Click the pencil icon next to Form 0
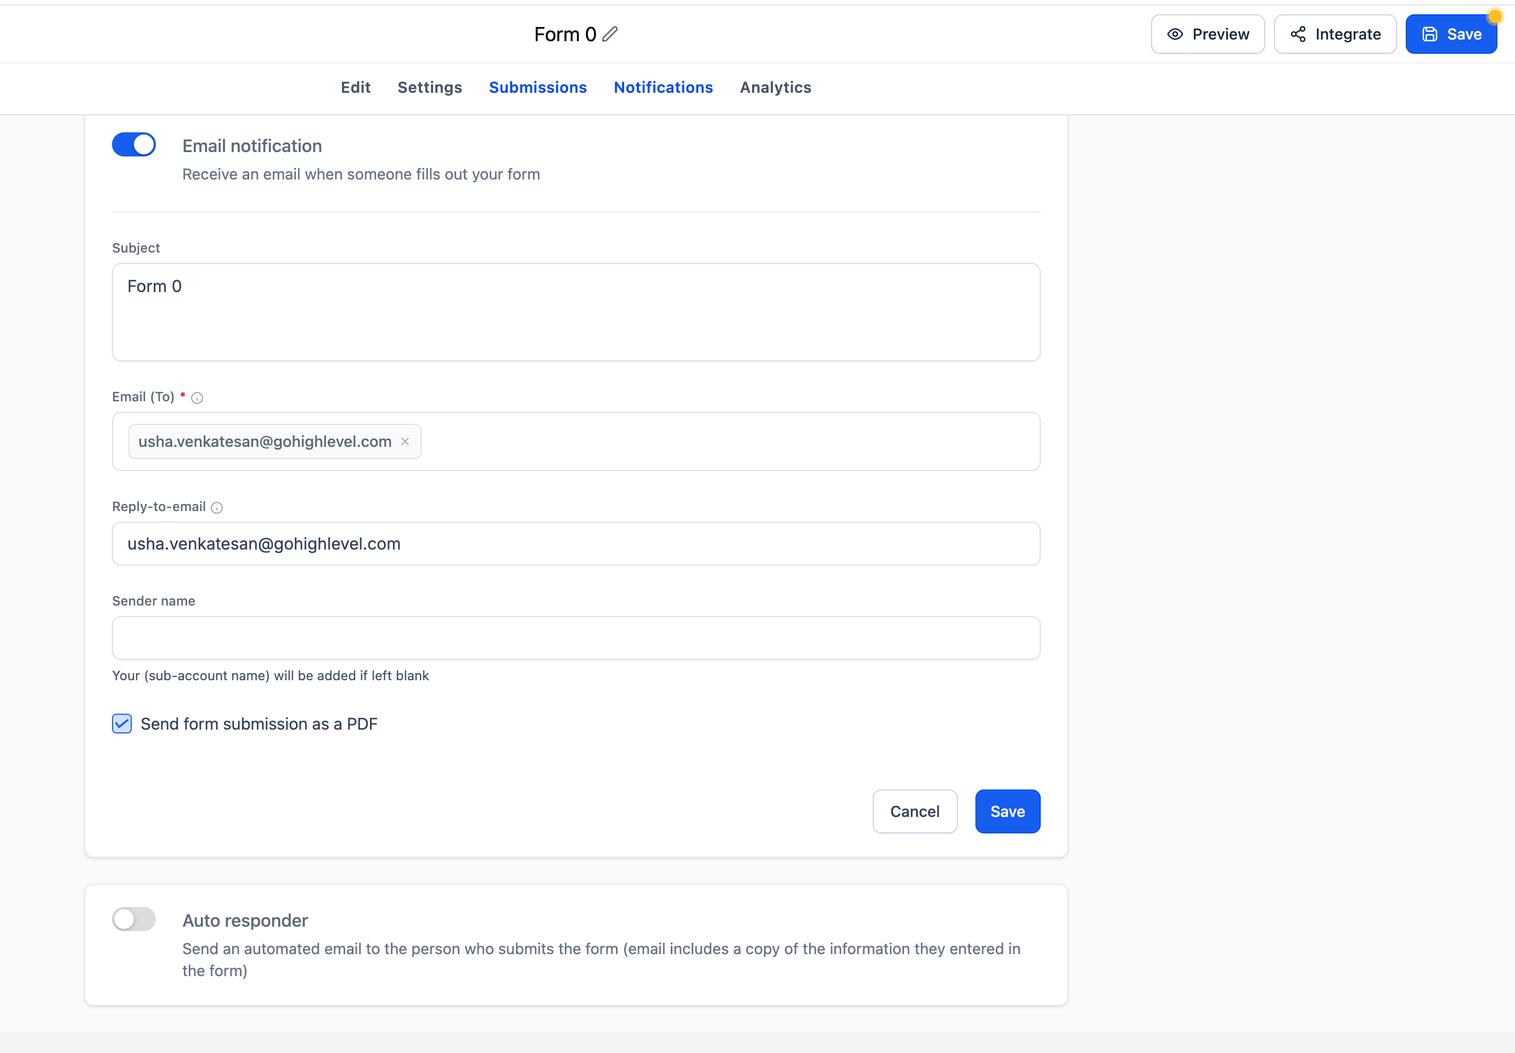Screen dimensions: 1515x1053 (x=610, y=33)
